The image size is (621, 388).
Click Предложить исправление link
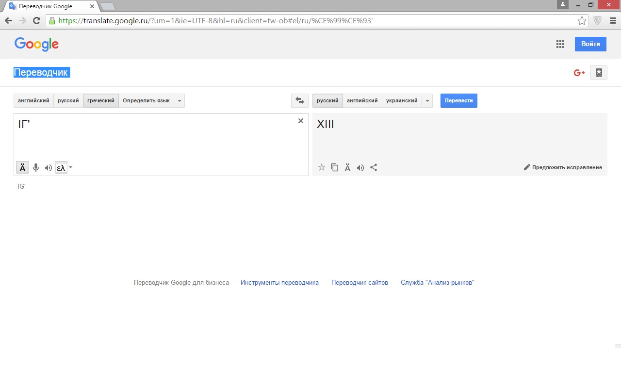[x=563, y=167]
